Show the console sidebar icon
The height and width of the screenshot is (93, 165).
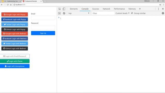coord(60,13)
